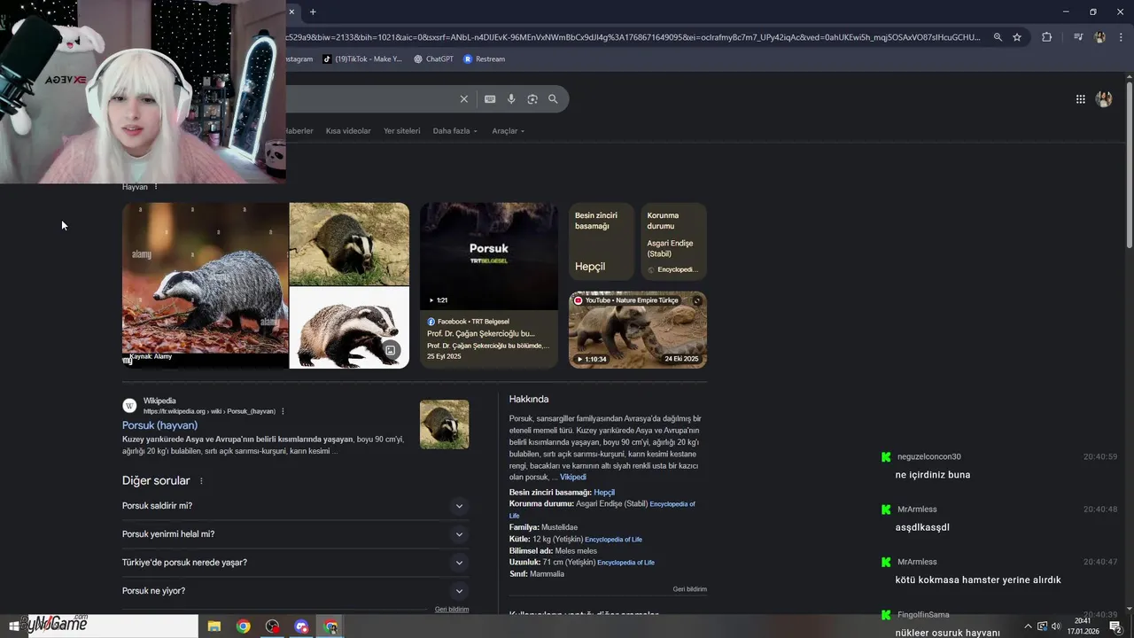The width and height of the screenshot is (1134, 638).
Task: Search by image with Google Lens
Action: [532, 99]
